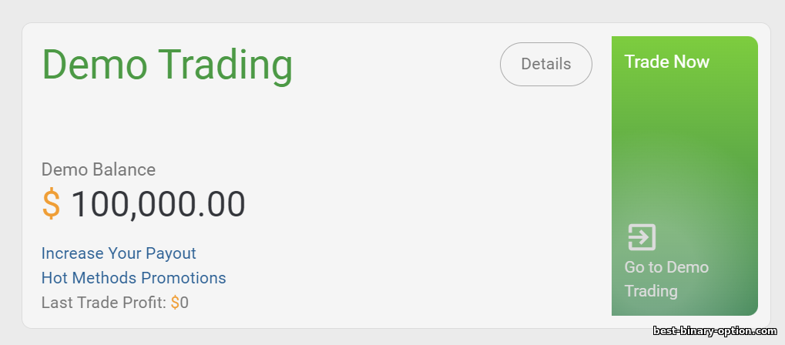This screenshot has width=785, height=345.
Task: Open the Details button
Action: (546, 64)
